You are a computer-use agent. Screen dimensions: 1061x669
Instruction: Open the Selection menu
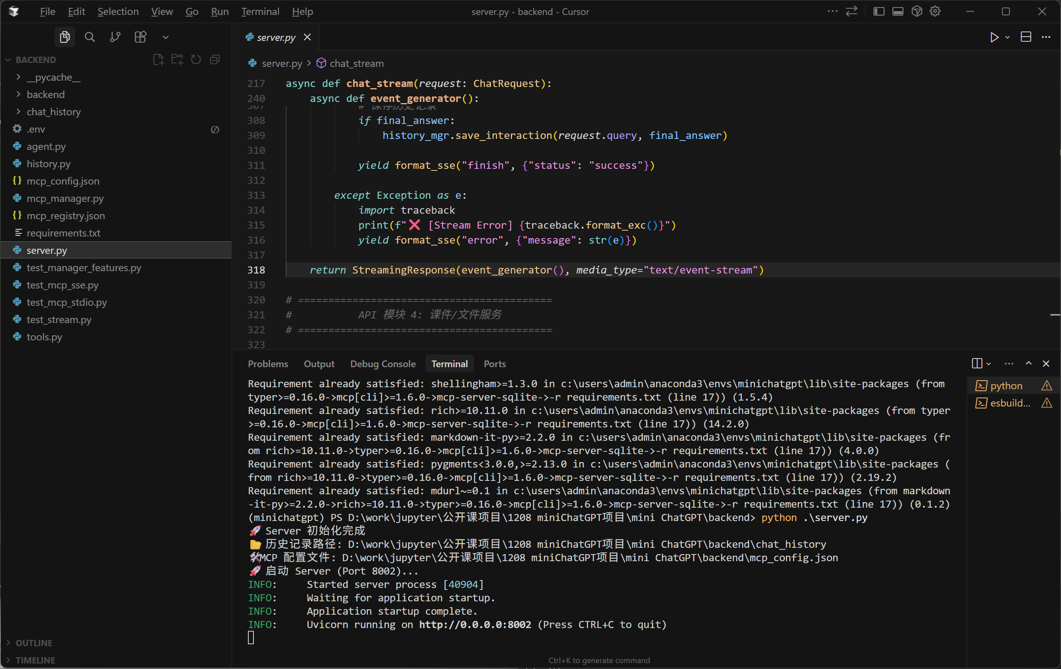(118, 11)
